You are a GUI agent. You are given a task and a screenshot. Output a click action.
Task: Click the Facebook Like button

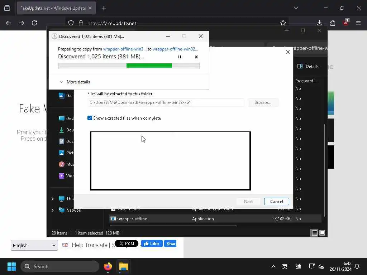(152, 243)
